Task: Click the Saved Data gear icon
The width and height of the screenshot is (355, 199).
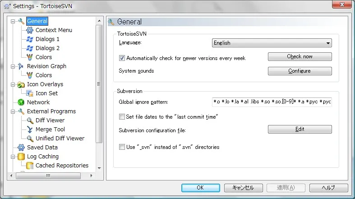Action: [21, 148]
